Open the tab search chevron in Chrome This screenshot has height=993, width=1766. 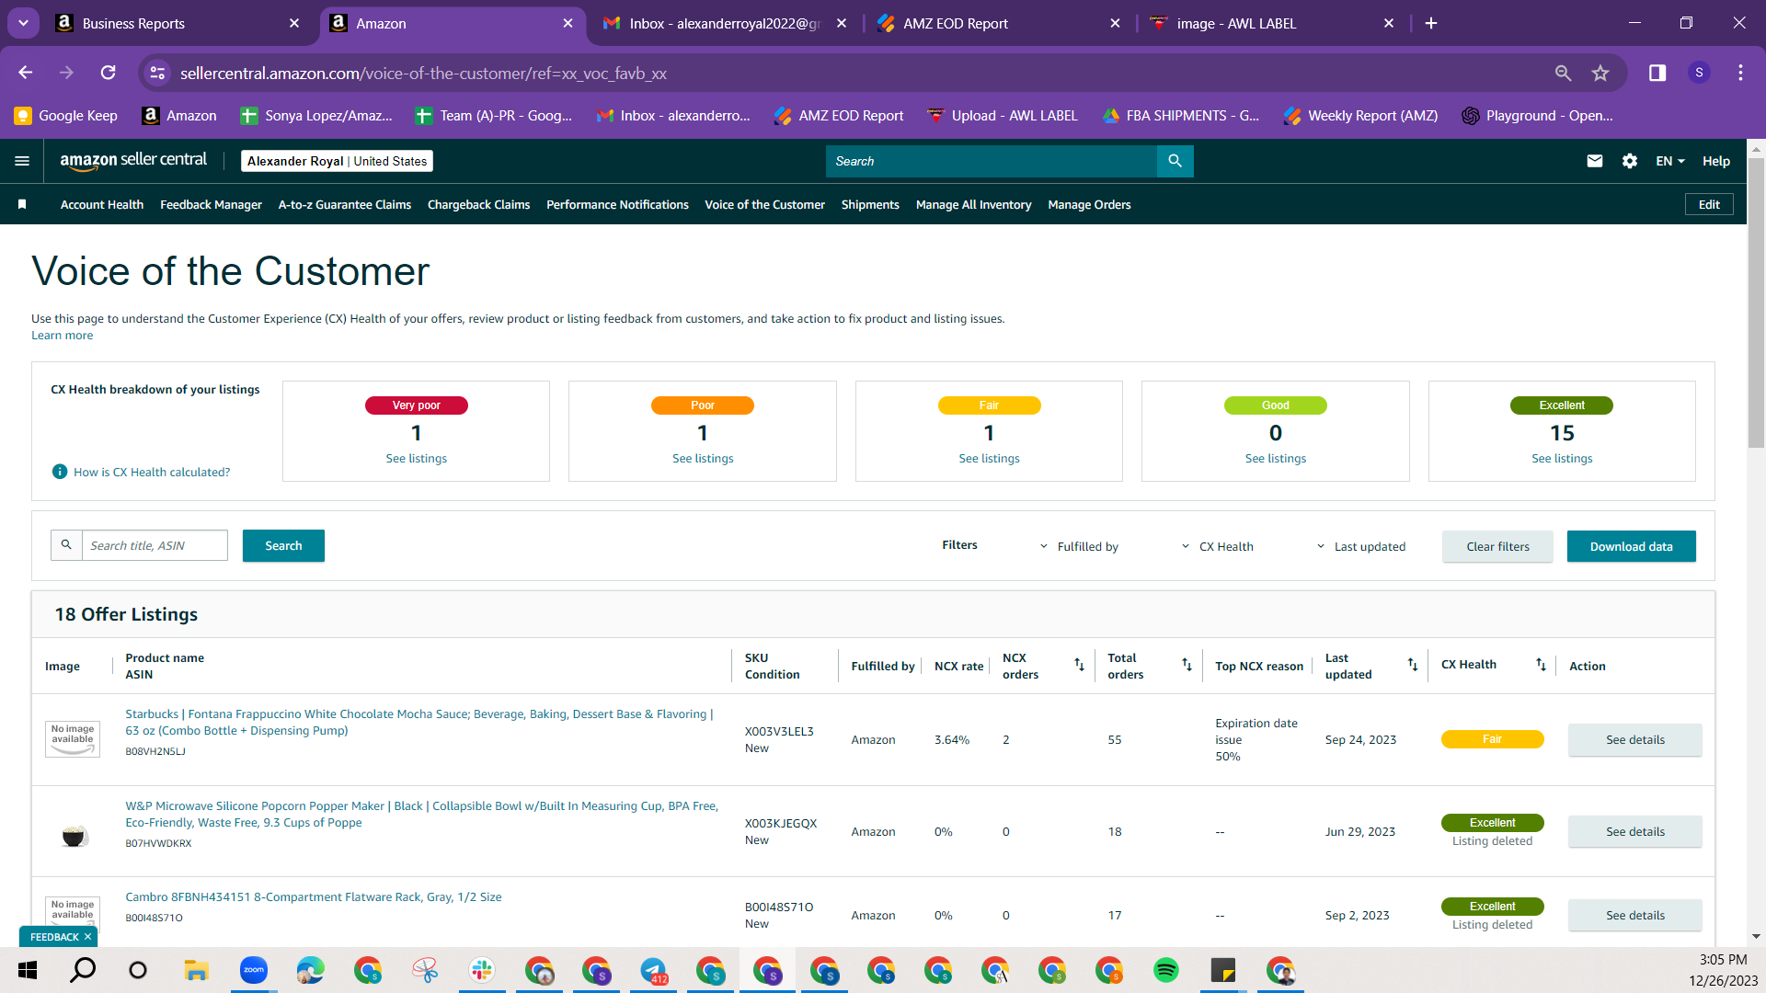[23, 23]
